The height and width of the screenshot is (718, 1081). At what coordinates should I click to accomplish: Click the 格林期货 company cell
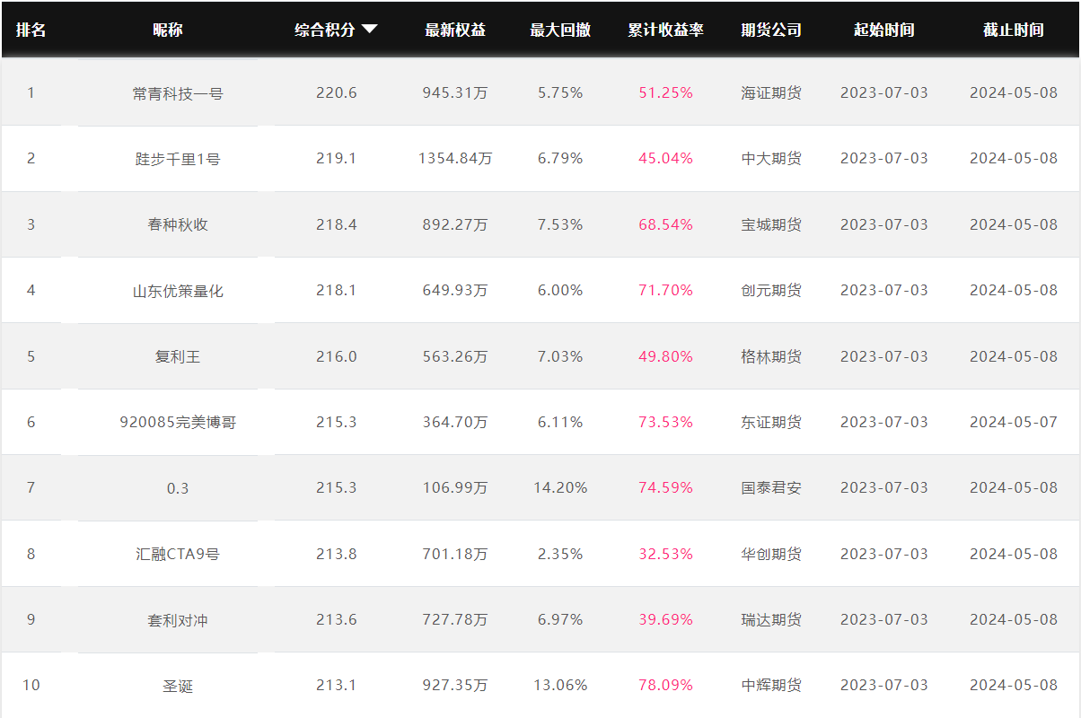[771, 356]
